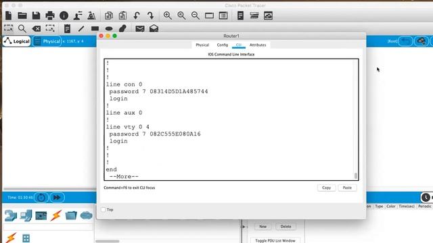This screenshot has width=433, height=243.
Task: Click the new cluster cloud icon
Action: 421,41
